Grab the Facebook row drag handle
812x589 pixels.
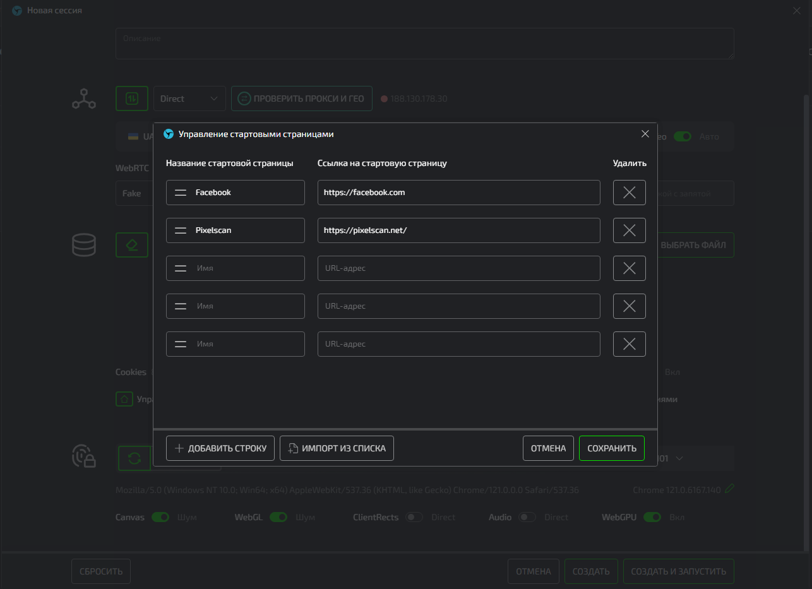click(181, 193)
